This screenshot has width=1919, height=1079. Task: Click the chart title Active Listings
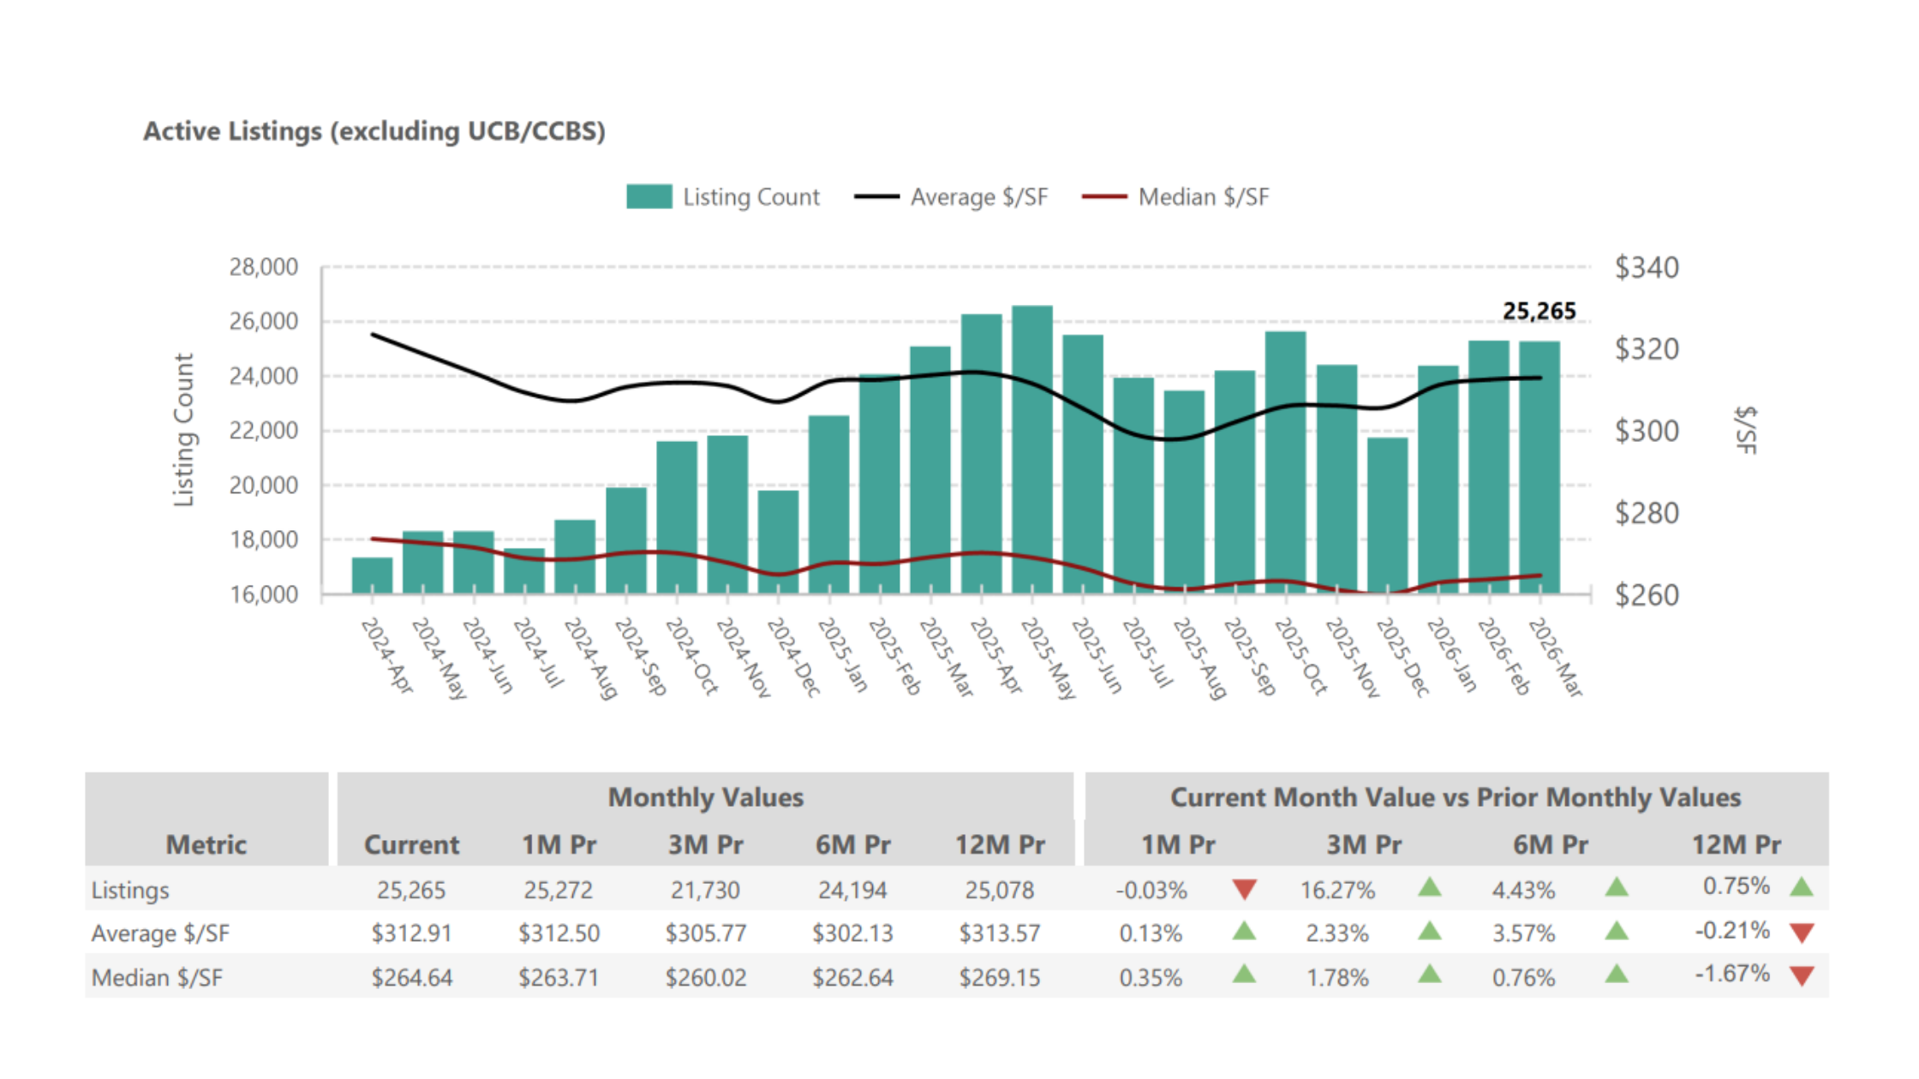(374, 131)
